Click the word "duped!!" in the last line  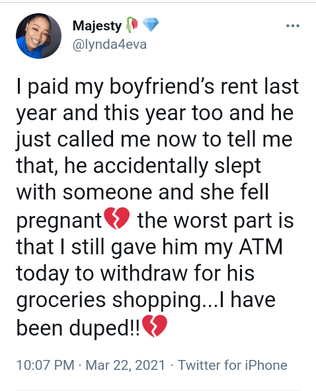(x=104, y=328)
